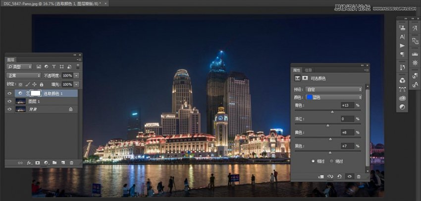This screenshot has height=201, width=421.
Task: Hide the 图层 1 layer
Action: point(9,101)
